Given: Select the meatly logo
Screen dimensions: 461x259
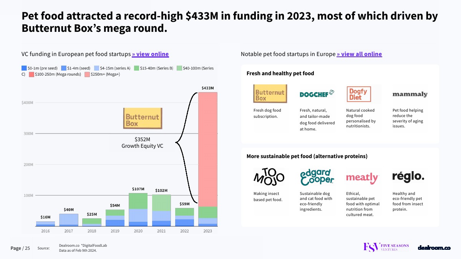Looking at the screenshot, I should [362, 178].
